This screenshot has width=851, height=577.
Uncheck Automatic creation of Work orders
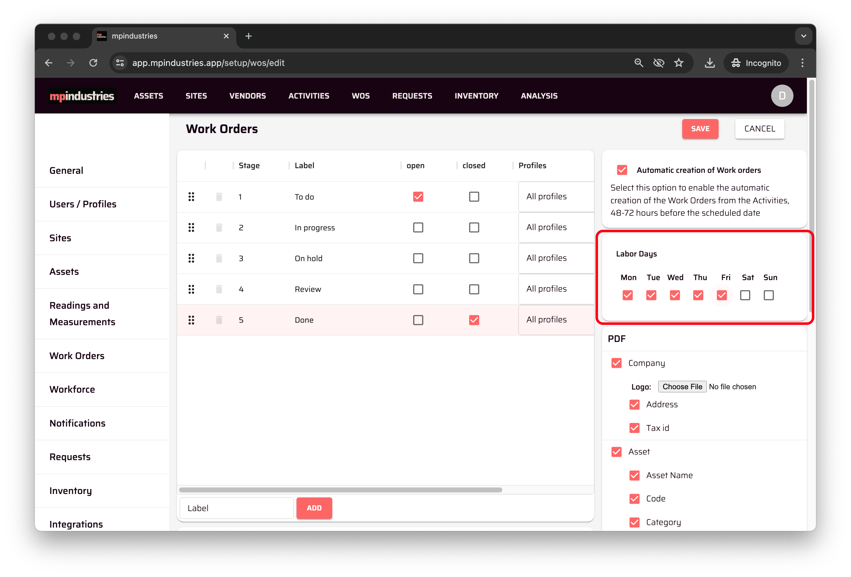tap(622, 170)
